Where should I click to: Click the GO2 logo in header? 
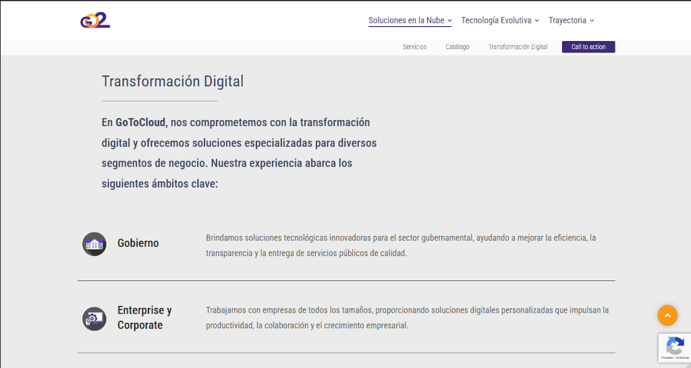[95, 20]
